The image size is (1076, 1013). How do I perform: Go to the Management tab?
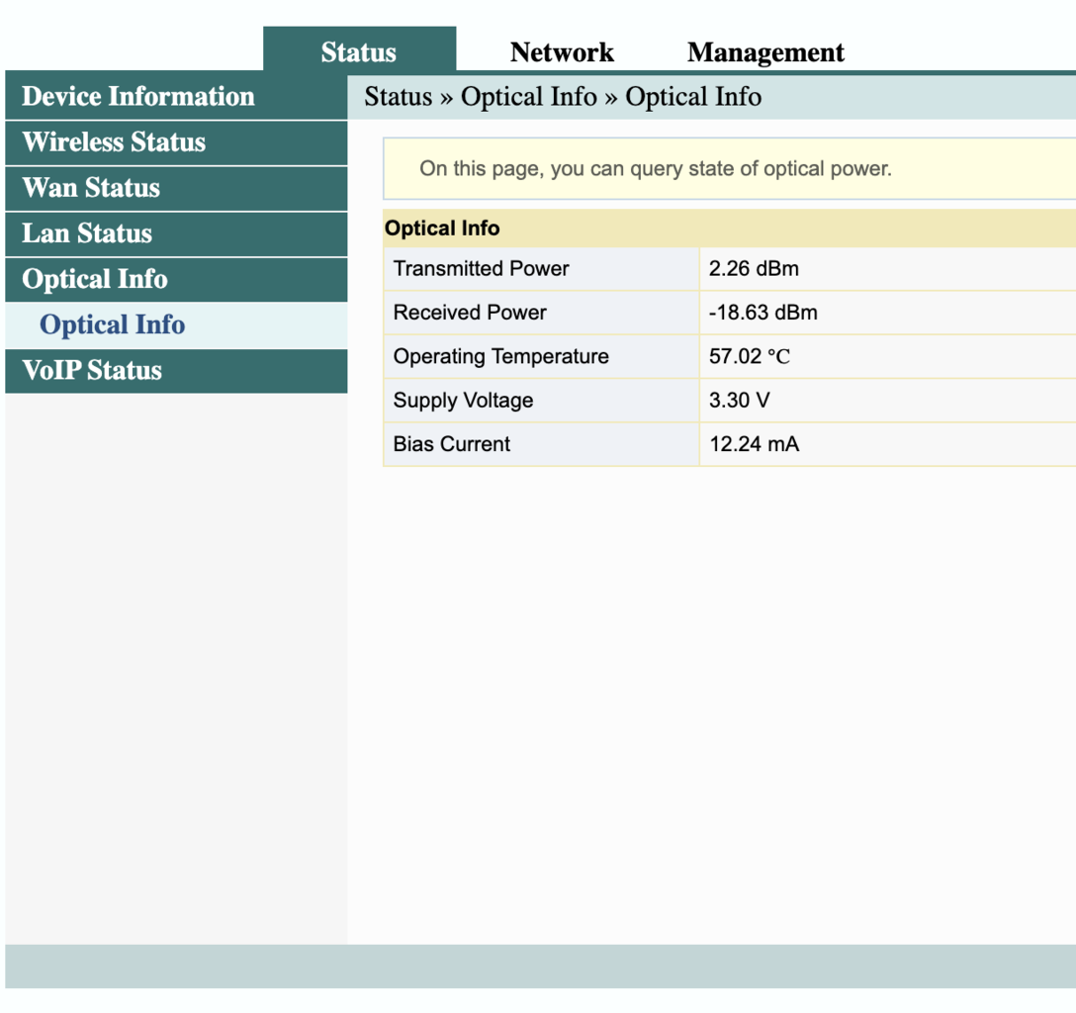[x=765, y=52]
